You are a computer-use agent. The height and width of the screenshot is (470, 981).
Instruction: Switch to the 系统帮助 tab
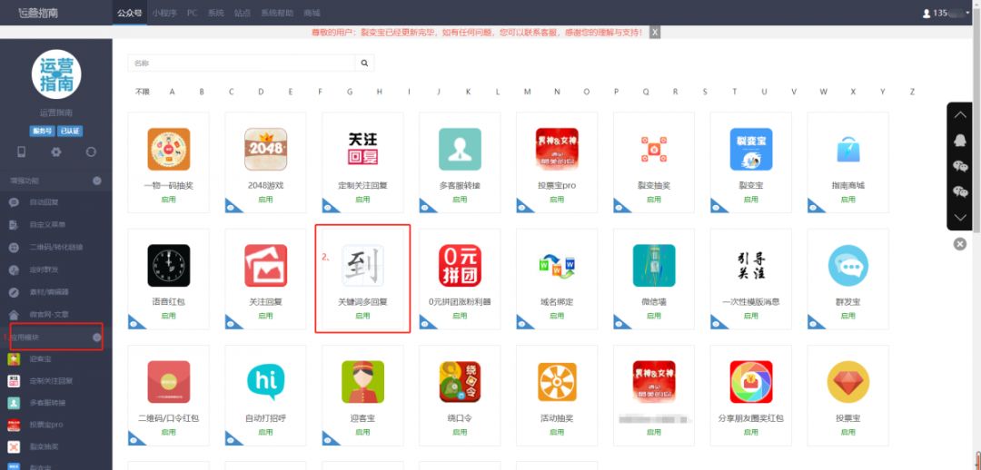[278, 13]
